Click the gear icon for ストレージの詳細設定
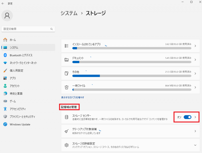This screenshot has height=153, width=202. click(67, 145)
